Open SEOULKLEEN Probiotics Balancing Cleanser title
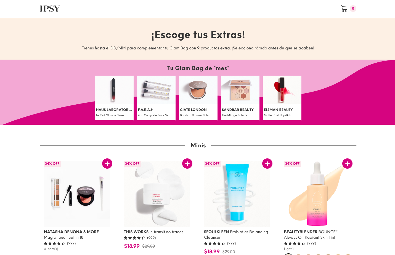395x255 pixels. (236, 235)
